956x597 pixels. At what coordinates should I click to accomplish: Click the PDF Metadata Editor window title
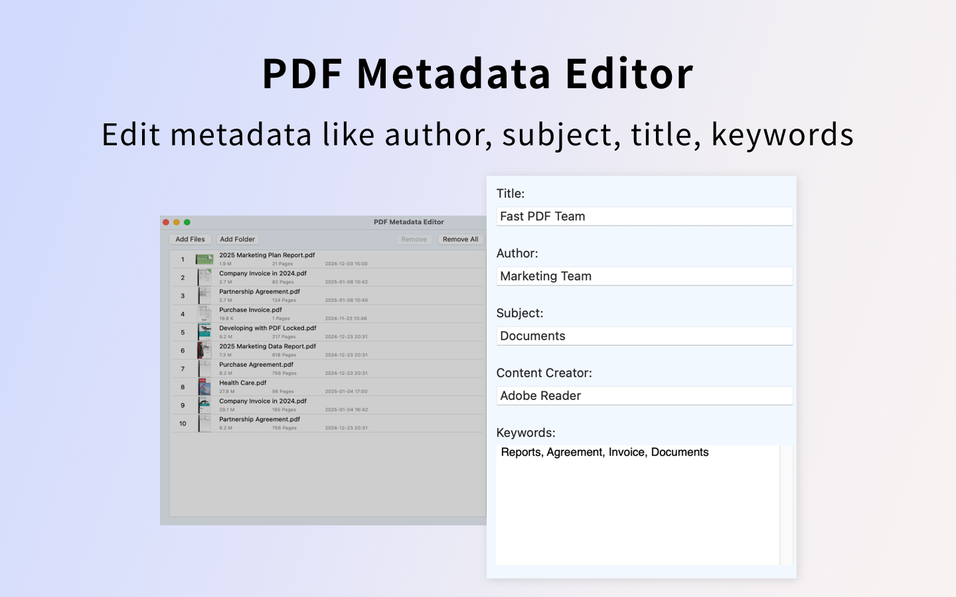[409, 222]
